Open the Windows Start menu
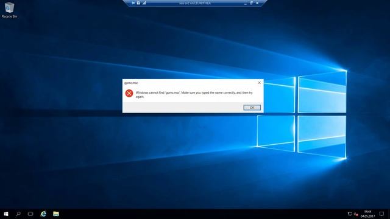Viewport: 390px width, 219px height. click(6, 214)
